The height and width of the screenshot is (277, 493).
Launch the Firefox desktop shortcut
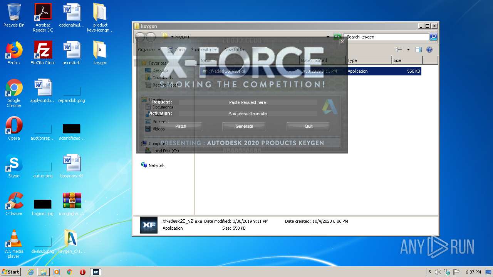(14, 53)
